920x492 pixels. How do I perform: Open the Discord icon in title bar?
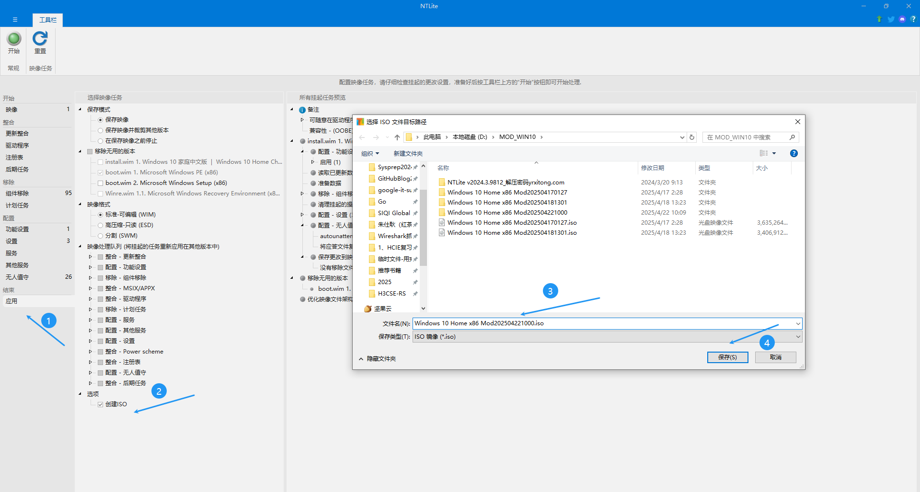pos(902,19)
